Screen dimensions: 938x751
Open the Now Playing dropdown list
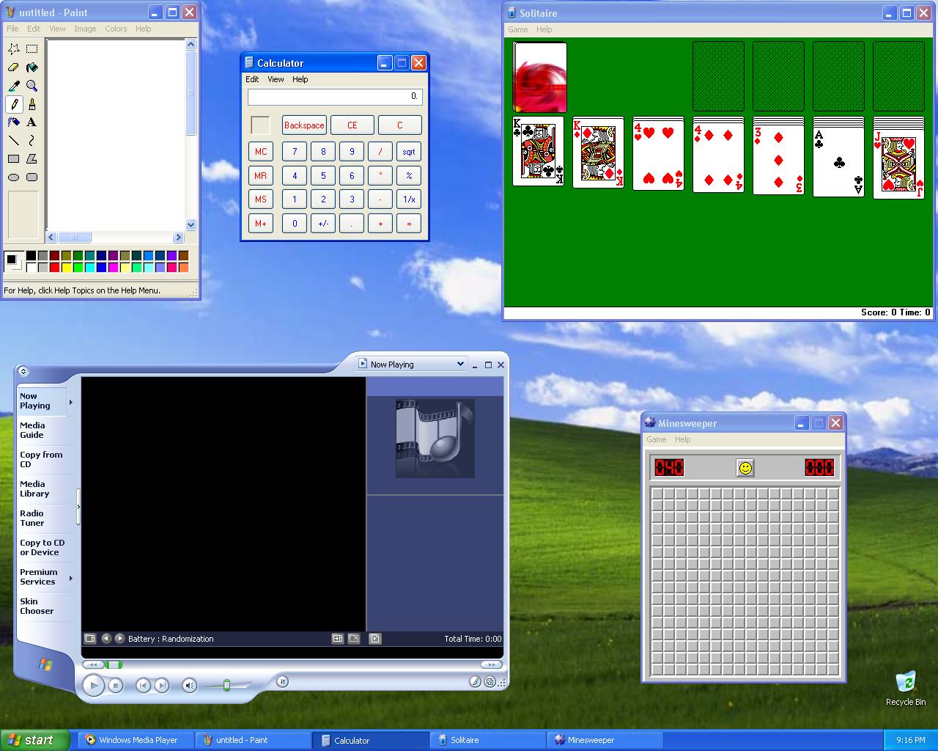[460, 364]
